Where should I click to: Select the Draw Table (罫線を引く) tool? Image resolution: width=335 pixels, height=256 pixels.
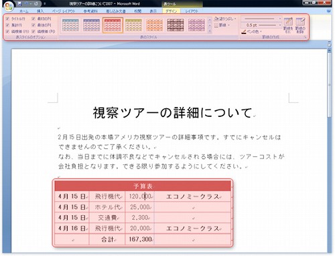[x=288, y=25]
